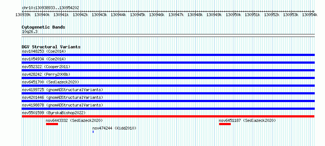Select the short red bar under nsv6443332

pyautogui.click(x=52, y=124)
